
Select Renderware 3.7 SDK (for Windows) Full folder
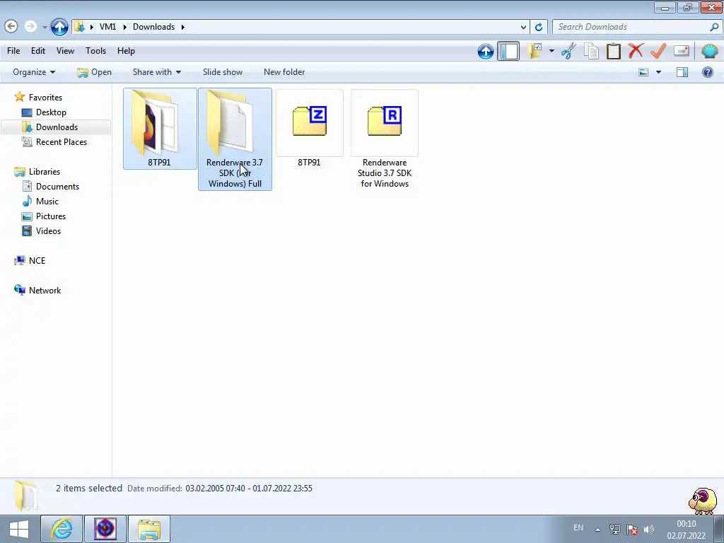[x=235, y=139]
